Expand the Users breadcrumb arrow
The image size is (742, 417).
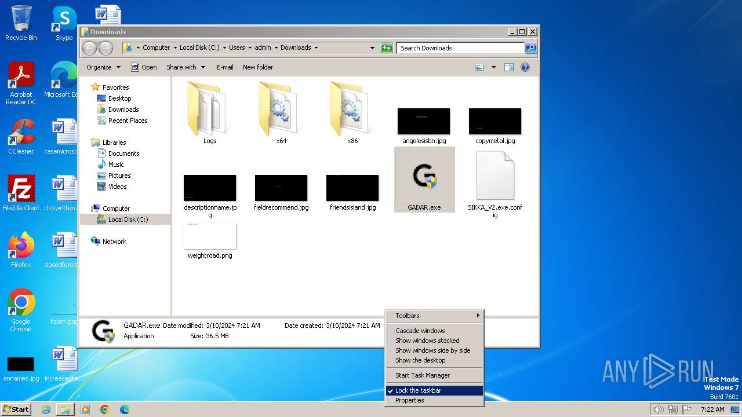[x=250, y=48]
